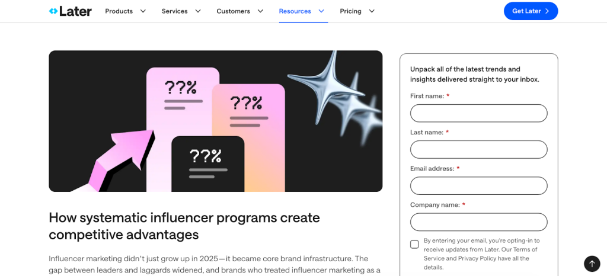Click the arrow inside Get Later button

pos(547,11)
